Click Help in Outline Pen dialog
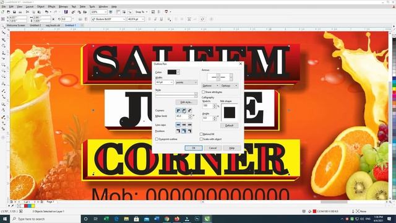This screenshot has height=223, width=396. coord(232,148)
